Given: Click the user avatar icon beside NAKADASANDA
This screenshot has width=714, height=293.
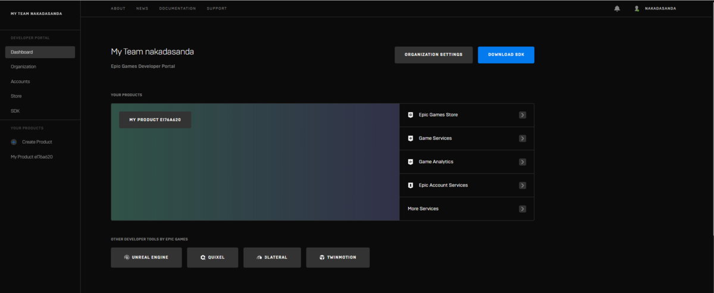Looking at the screenshot, I should click(637, 8).
